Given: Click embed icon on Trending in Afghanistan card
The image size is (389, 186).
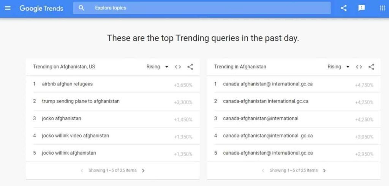Looking at the screenshot, I should coord(359,67).
